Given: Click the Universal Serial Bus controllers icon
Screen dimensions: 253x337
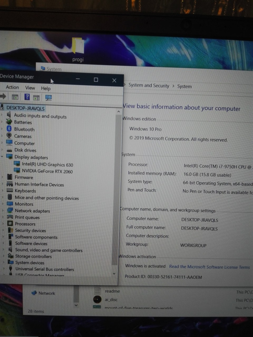Looking at the screenshot, I should (x=11, y=269).
